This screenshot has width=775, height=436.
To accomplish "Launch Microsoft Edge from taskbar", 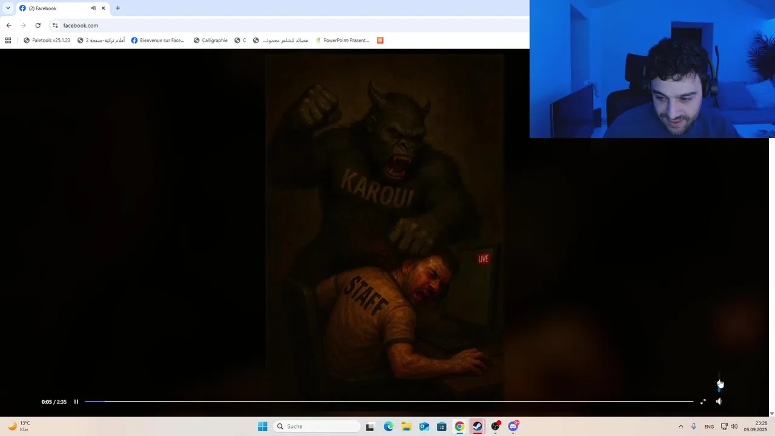I will tap(388, 426).
